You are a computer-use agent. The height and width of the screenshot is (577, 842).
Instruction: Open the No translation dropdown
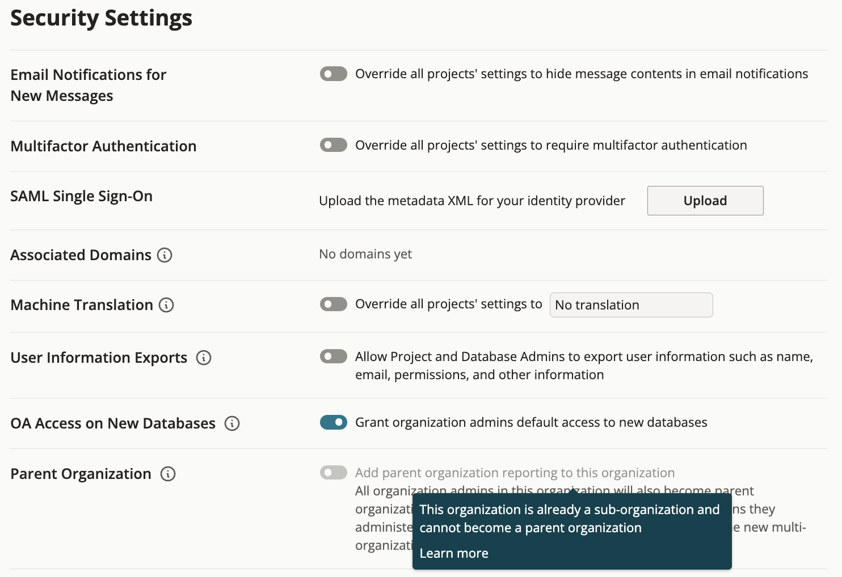[x=631, y=305]
